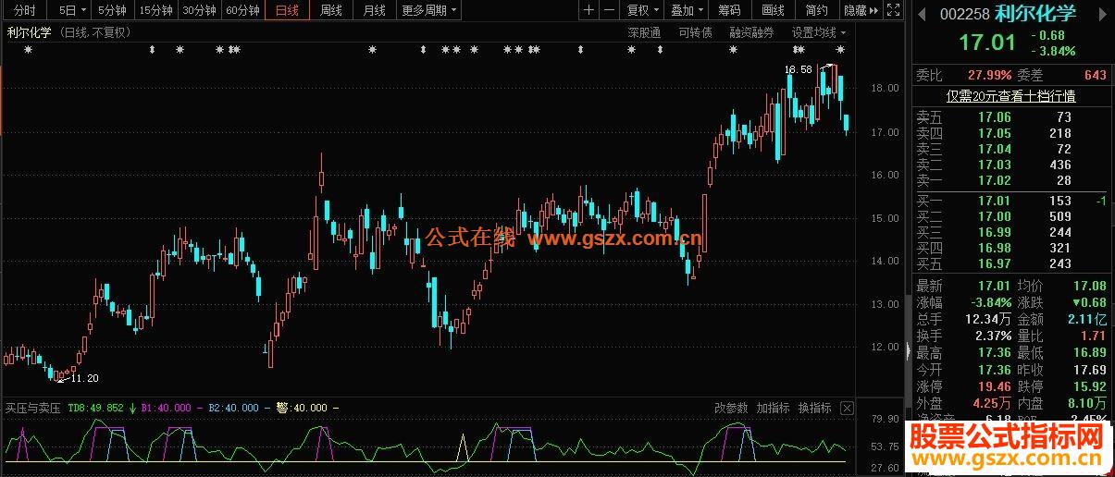The width and height of the screenshot is (1115, 477).
Task: Click the 利尔化学 (日线,不复权) chart title
Action: click(68, 32)
